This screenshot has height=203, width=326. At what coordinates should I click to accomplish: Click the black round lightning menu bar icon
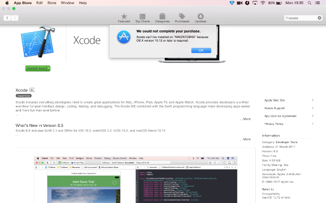[x=247, y=3]
